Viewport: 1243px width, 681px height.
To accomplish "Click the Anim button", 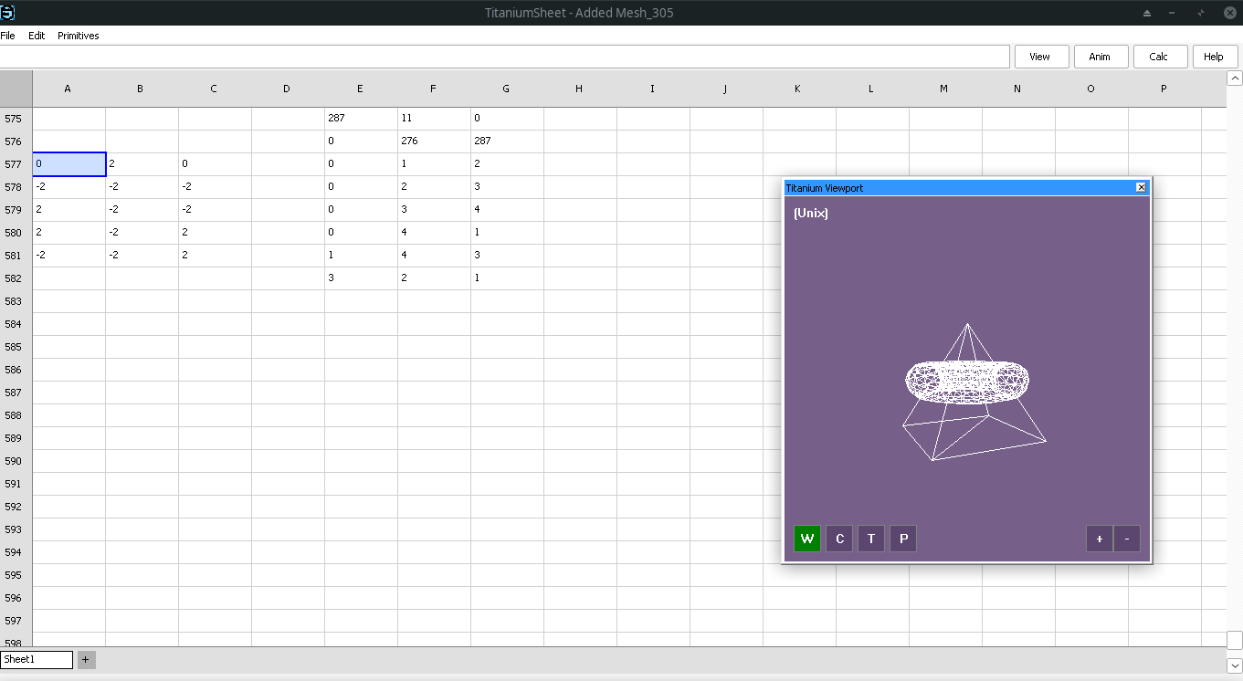I will coord(1100,57).
